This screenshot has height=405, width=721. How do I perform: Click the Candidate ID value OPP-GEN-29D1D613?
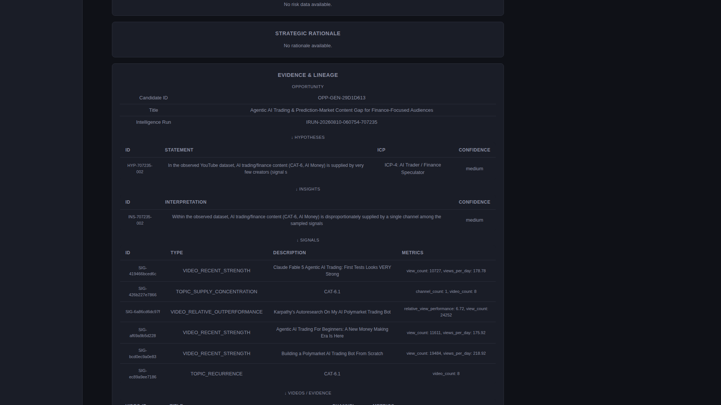tap(341, 98)
